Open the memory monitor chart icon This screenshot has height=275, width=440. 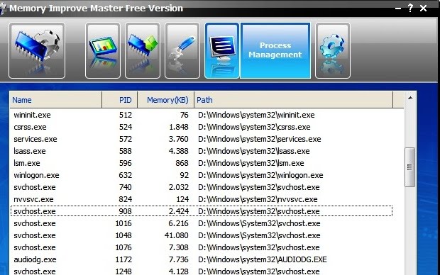(103, 50)
